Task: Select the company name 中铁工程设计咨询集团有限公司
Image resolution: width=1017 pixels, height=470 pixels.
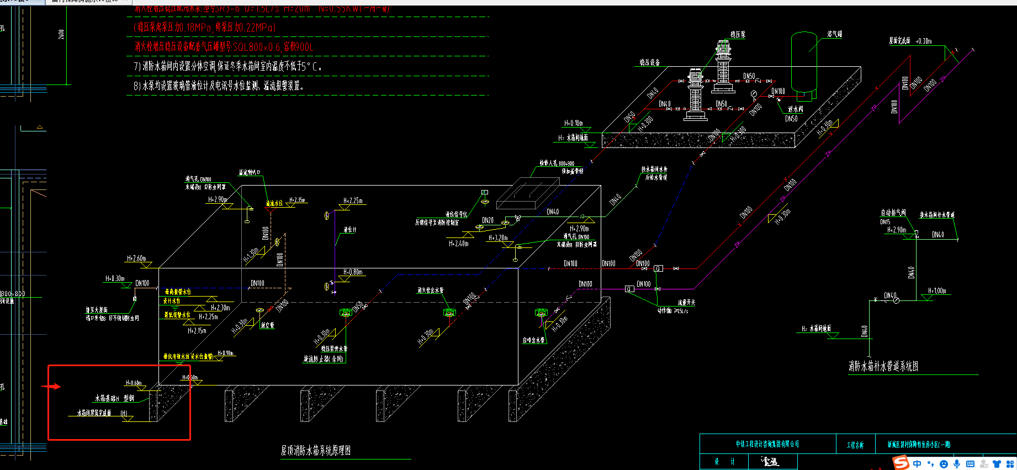Action: click(x=767, y=444)
